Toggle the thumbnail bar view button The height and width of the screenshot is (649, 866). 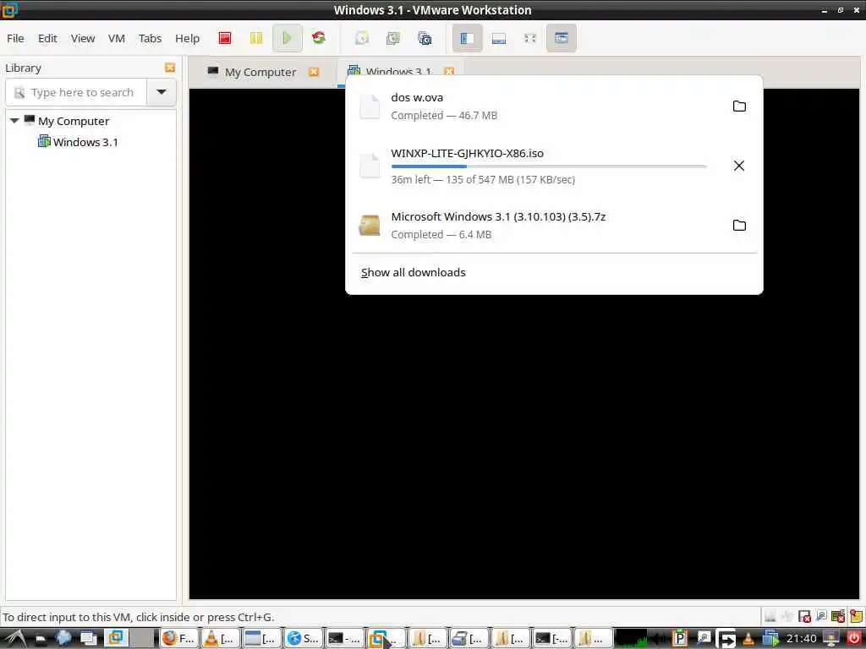pyautogui.click(x=499, y=38)
